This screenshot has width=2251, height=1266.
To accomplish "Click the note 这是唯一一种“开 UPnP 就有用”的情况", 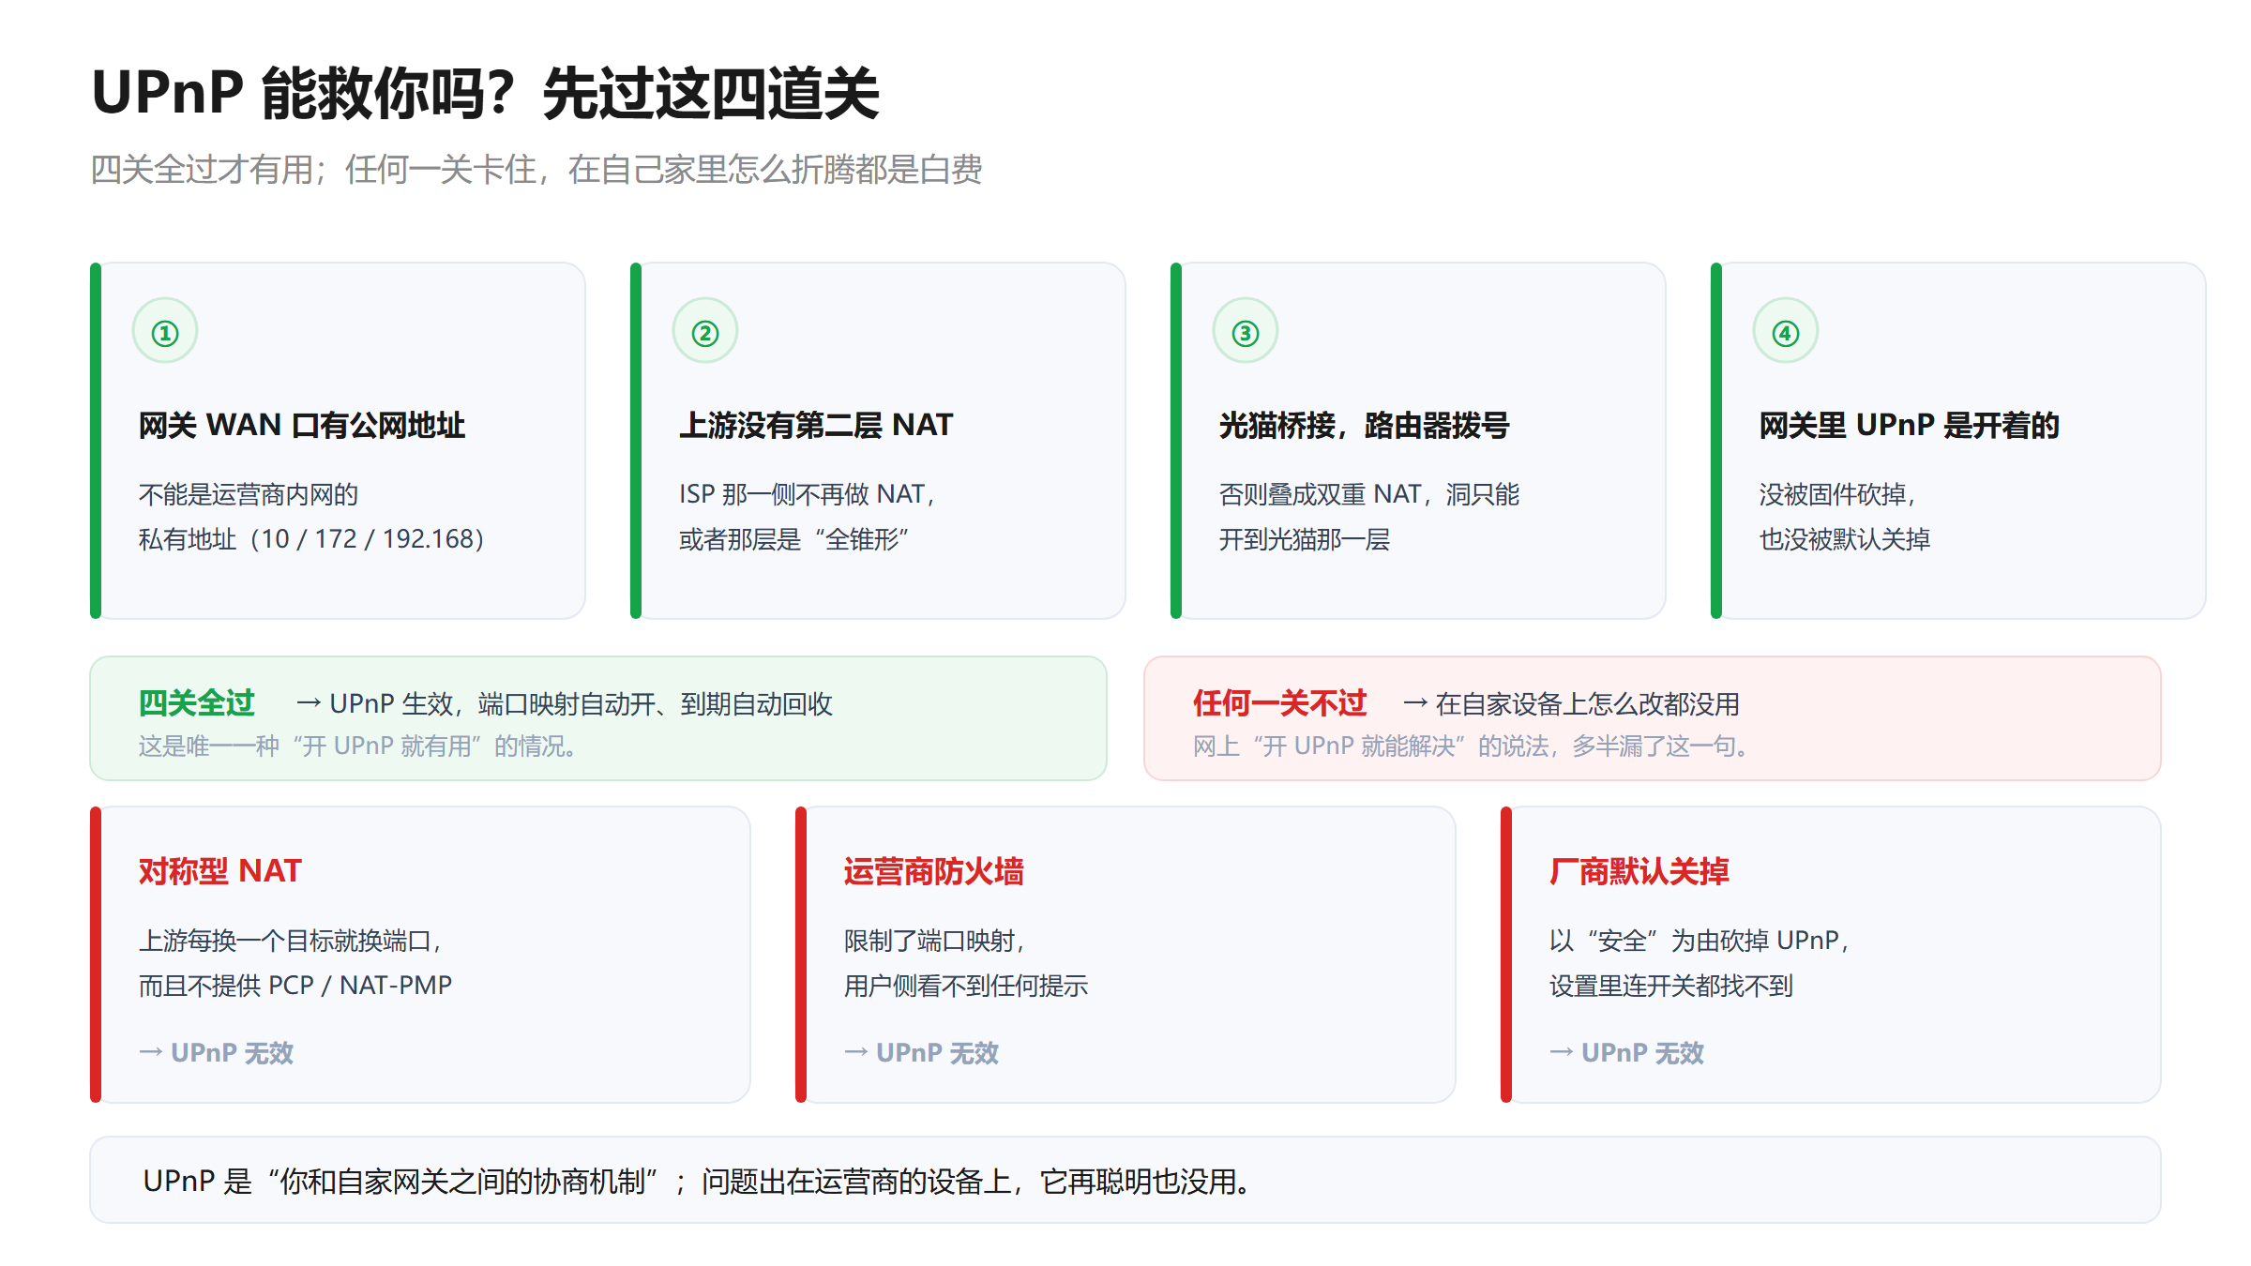I will point(357,746).
